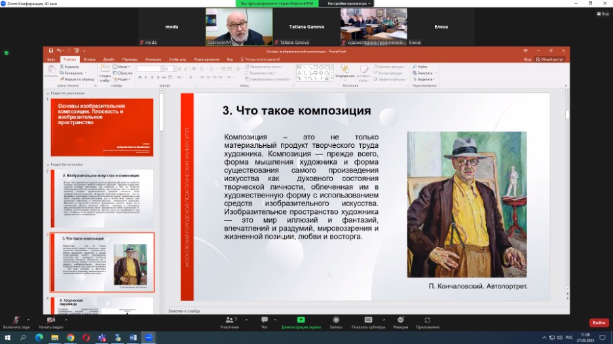Click the Общий доступ share button
The image size is (613, 344).
550,59
